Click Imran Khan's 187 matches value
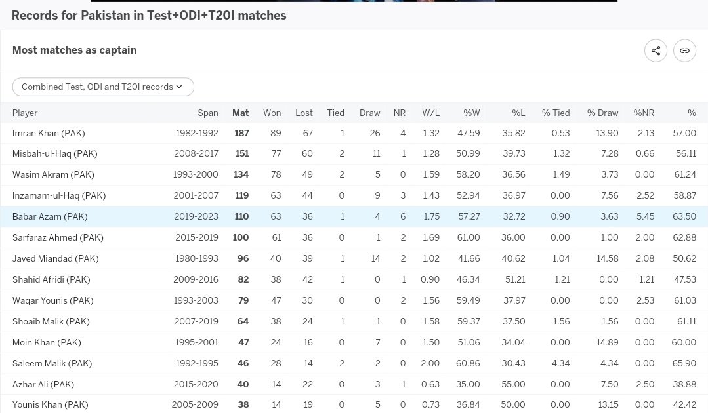This screenshot has height=413, width=708. click(241, 134)
